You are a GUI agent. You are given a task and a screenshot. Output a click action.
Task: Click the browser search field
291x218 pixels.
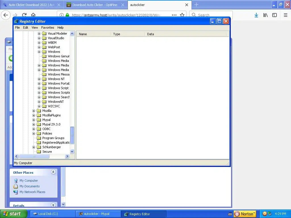tap(211, 15)
